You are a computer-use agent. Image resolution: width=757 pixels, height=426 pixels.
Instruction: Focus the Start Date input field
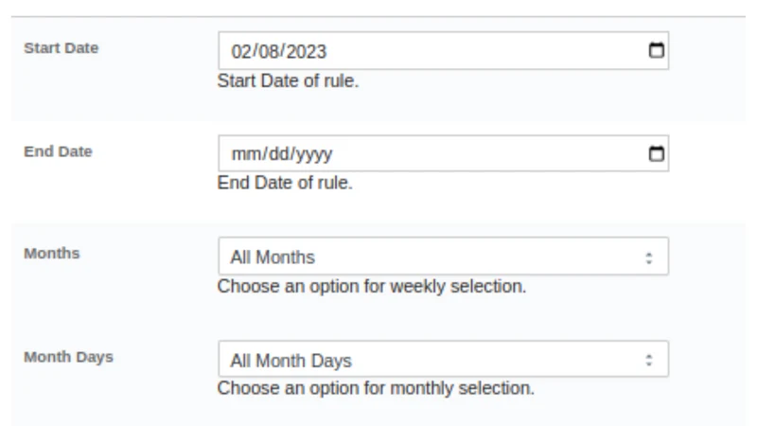443,51
